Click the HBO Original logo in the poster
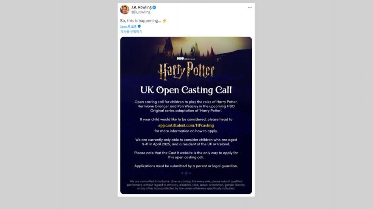373x209 pixels. tap(186, 59)
